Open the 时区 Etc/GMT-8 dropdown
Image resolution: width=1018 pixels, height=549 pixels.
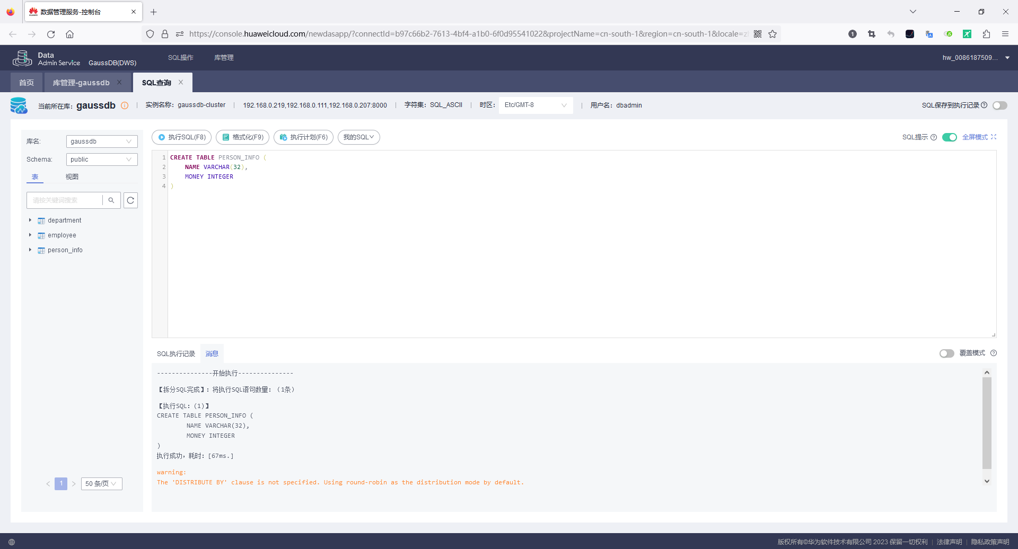pos(536,105)
